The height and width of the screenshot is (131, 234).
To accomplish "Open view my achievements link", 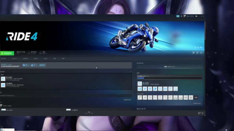I will tap(197, 103).
